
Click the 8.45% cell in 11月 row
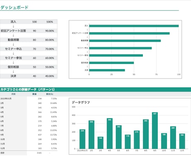pyautogui.click(x=54, y=144)
